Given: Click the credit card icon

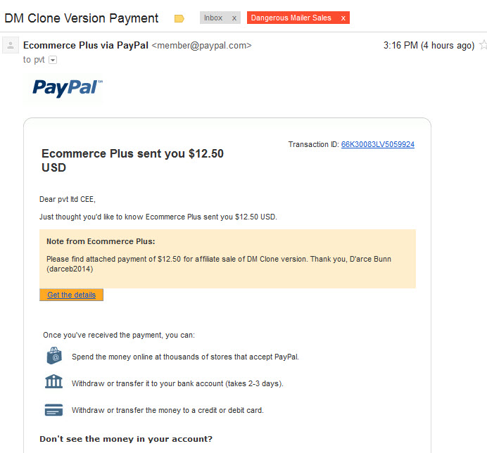Looking at the screenshot, I should (x=53, y=410).
